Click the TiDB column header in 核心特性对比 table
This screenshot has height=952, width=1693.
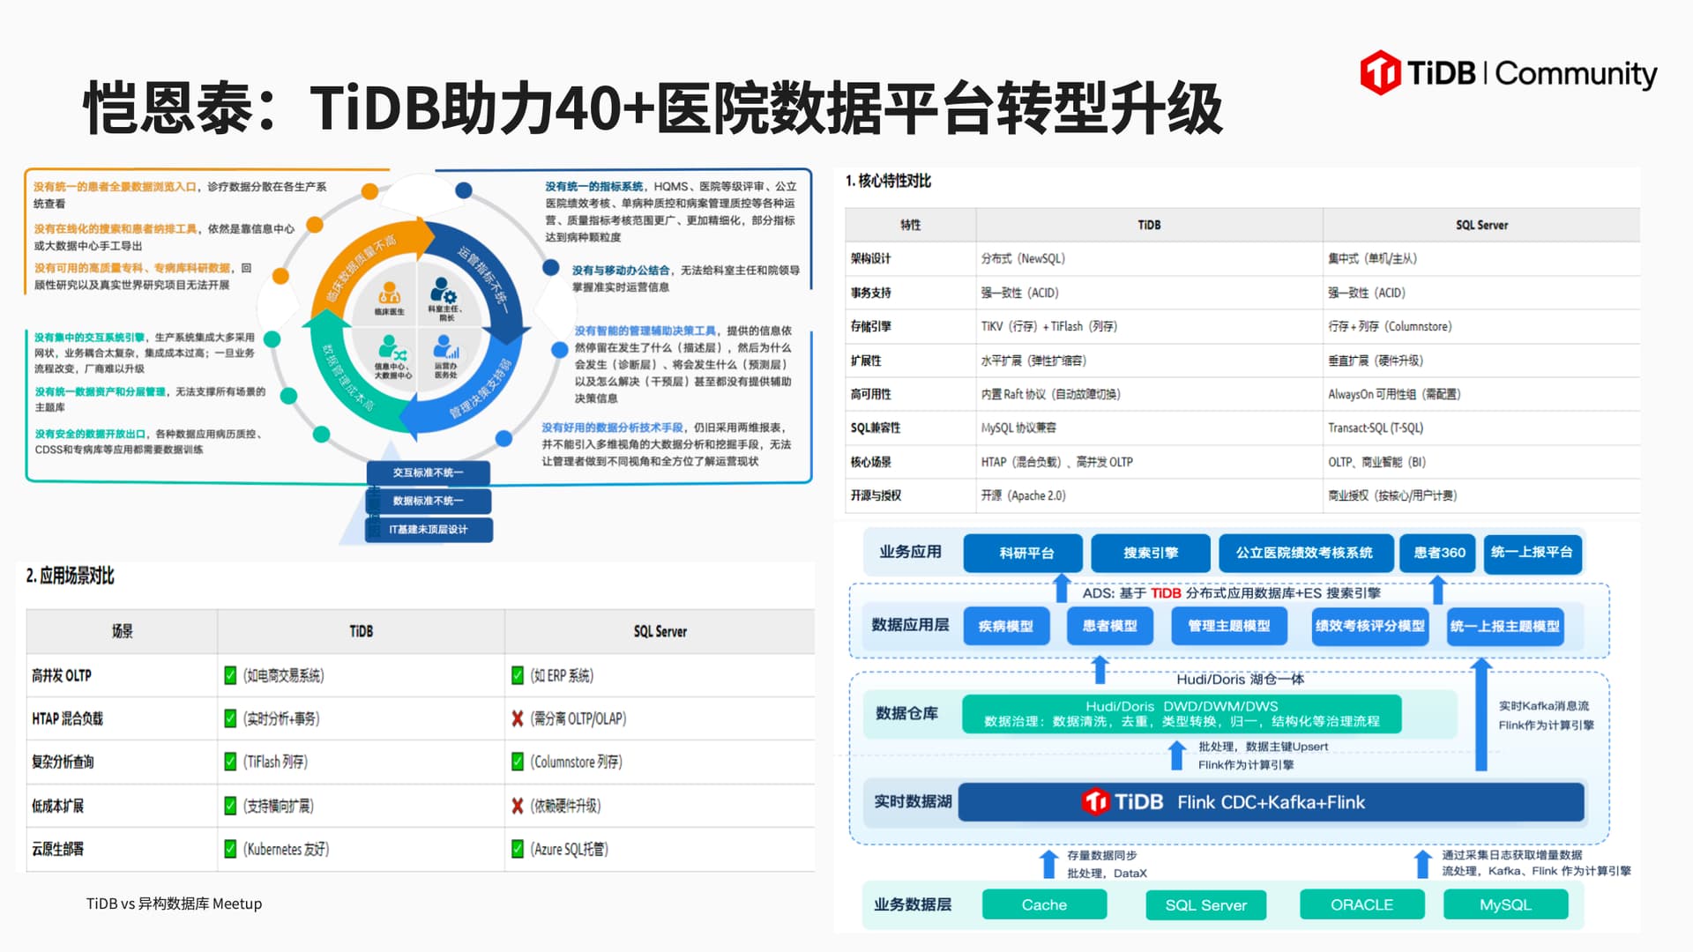1148,225
